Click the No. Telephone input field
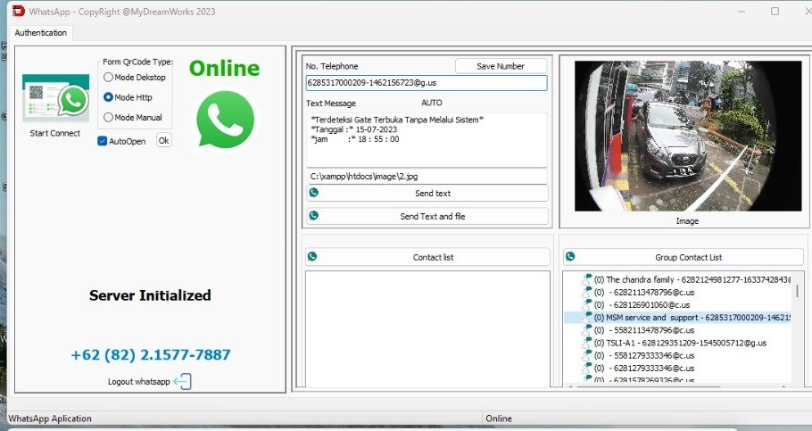The height and width of the screenshot is (431, 812). 427,83
